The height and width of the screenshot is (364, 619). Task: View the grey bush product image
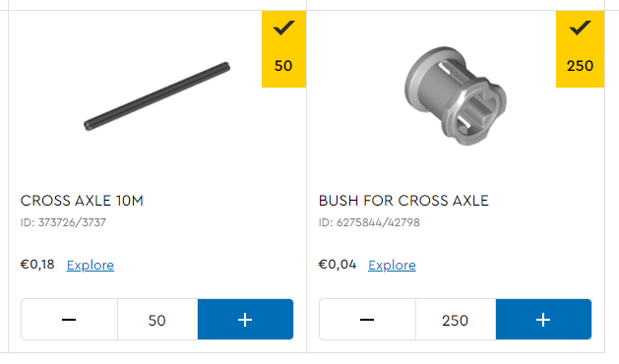pyautogui.click(x=456, y=96)
